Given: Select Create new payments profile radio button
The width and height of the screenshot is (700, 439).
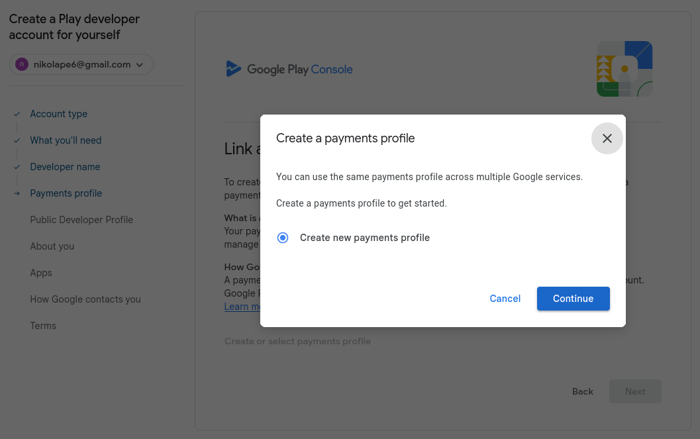Looking at the screenshot, I should (x=283, y=238).
